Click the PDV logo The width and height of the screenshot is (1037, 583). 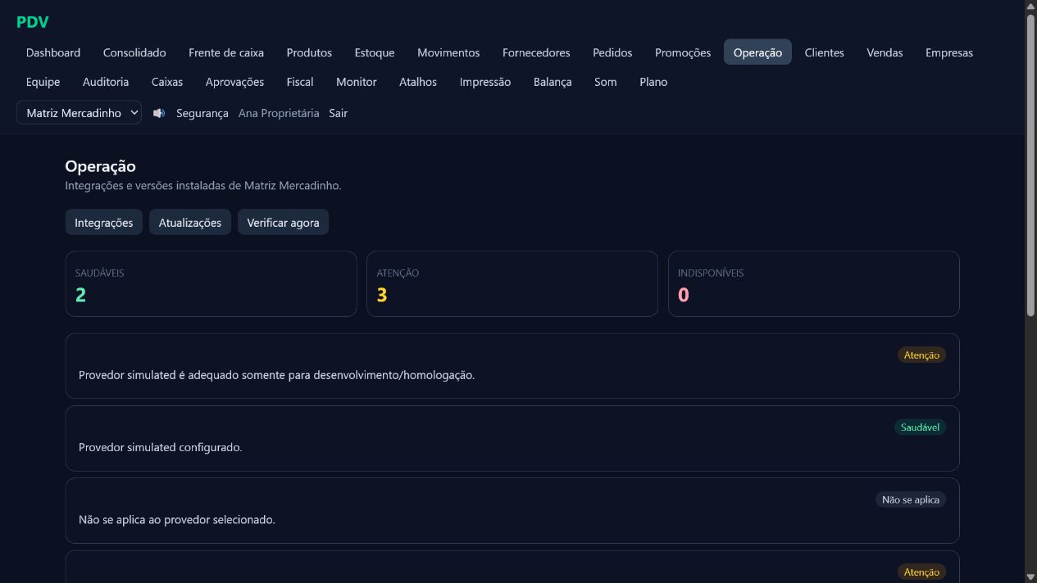pyautogui.click(x=33, y=22)
